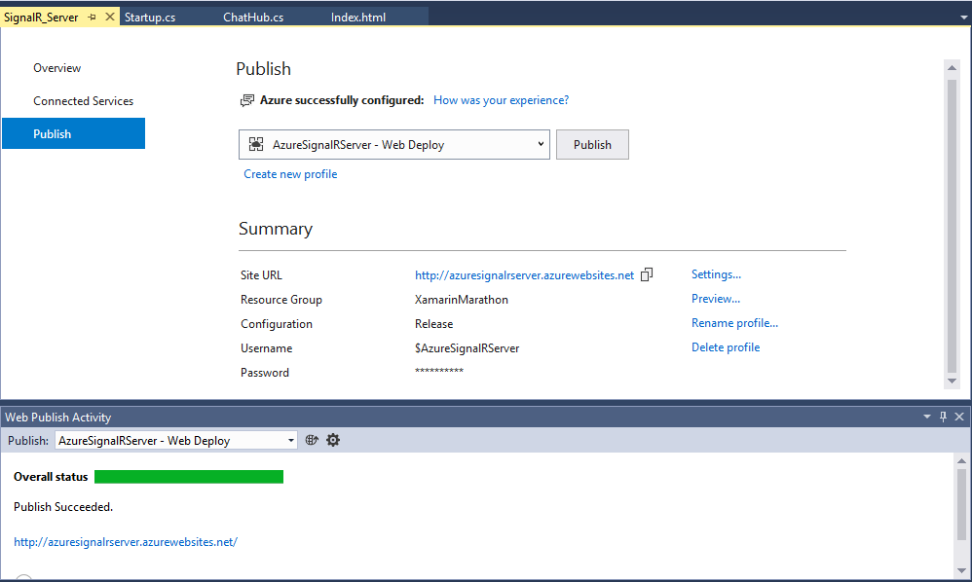Screen dimensions: 972x582
Task: Click Delete profile link
Action: [x=726, y=347]
